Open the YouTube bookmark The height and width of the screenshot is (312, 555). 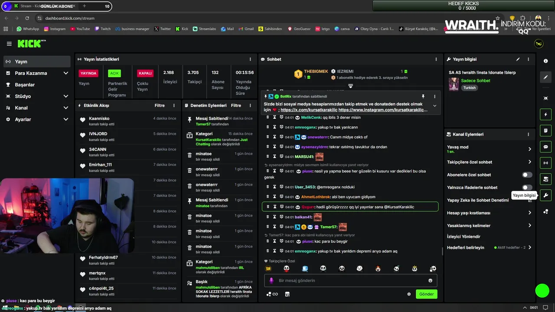point(79,29)
